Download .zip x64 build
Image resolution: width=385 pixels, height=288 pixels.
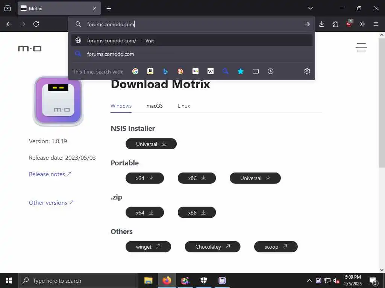[x=145, y=212]
